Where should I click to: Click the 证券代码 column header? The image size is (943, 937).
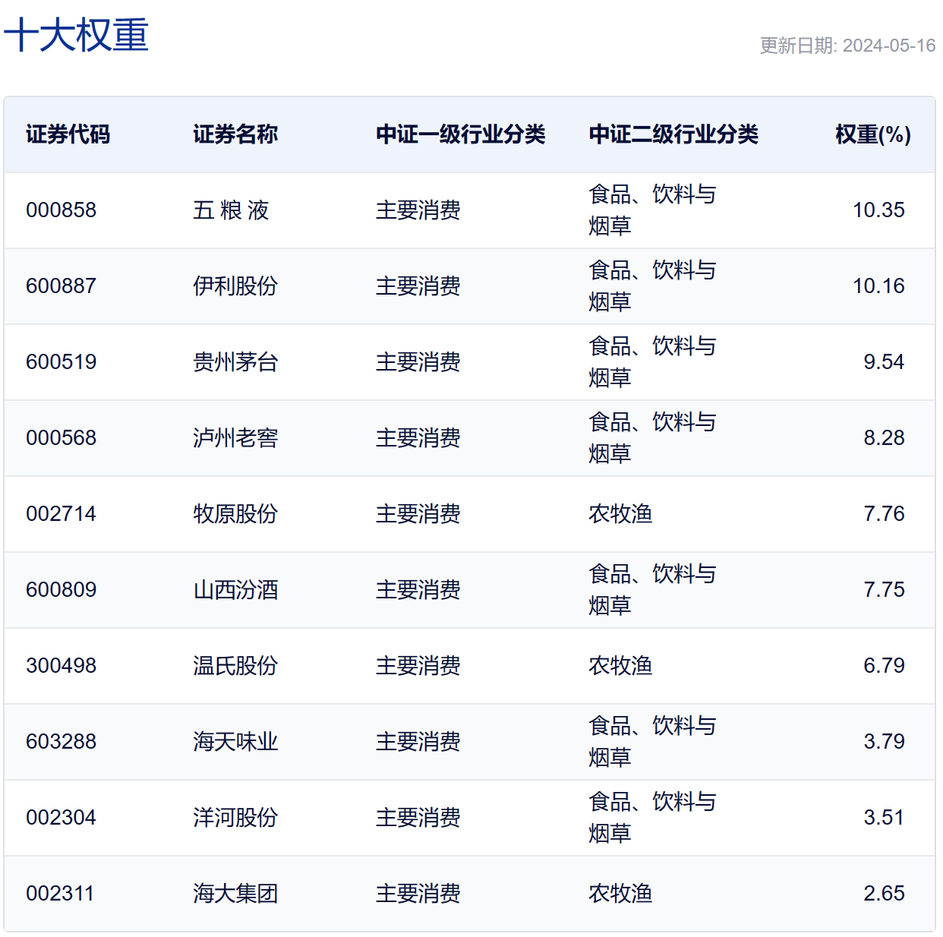pyautogui.click(x=68, y=134)
